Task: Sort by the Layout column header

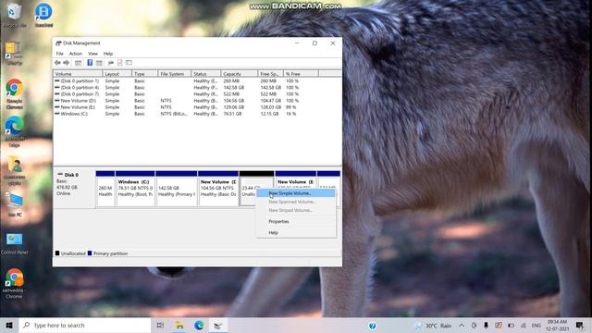Action: [x=117, y=74]
